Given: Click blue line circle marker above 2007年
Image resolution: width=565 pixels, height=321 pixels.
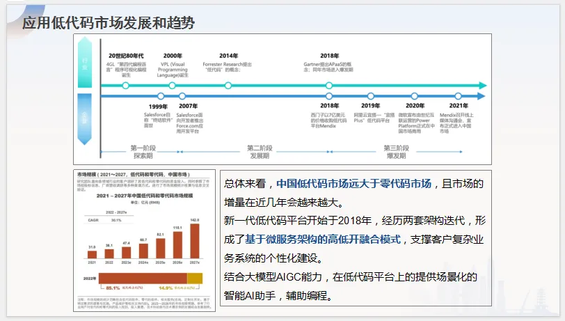Looking at the screenshot, I should point(182,96).
